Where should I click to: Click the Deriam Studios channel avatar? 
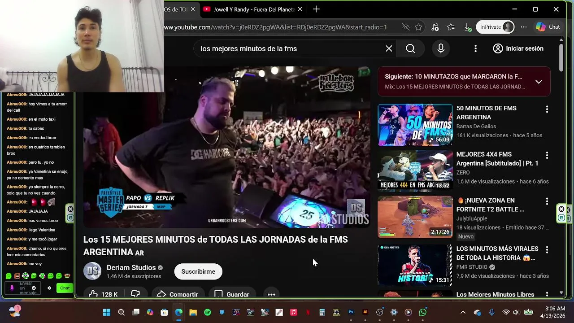[x=92, y=271]
